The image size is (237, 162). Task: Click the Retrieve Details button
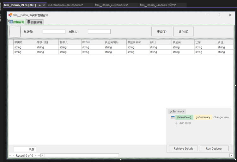183,148
